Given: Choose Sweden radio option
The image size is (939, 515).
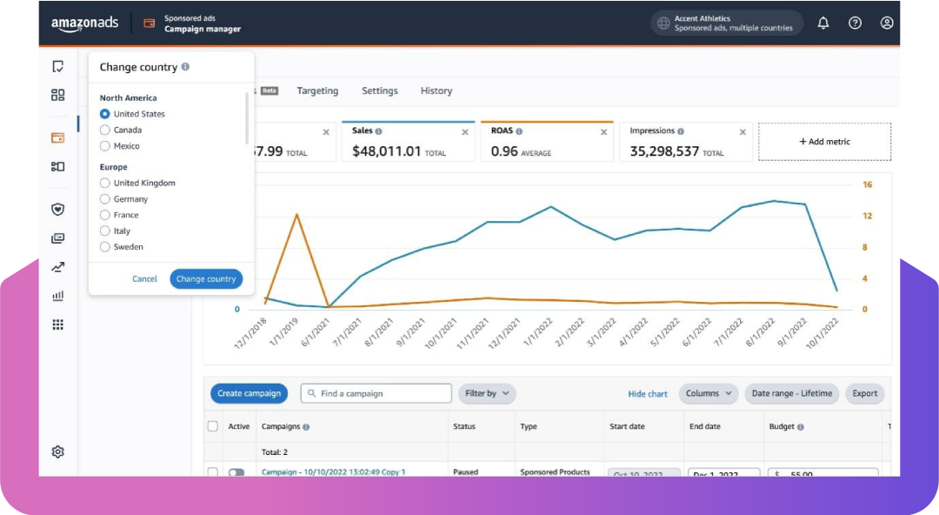Looking at the screenshot, I should [105, 246].
